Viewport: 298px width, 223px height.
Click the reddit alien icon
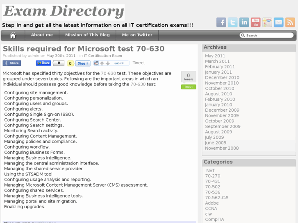[96, 63]
